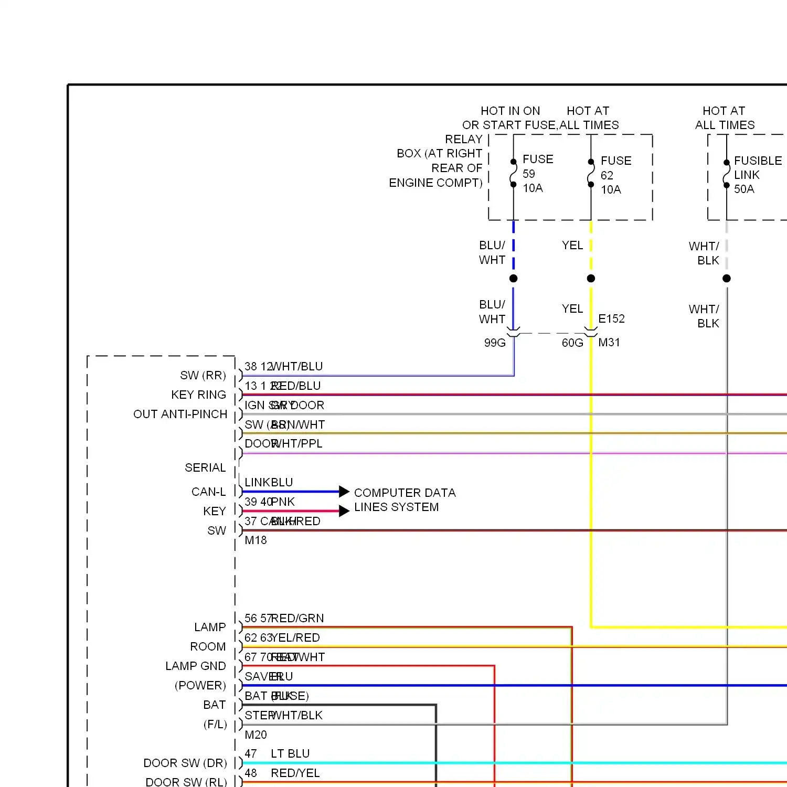Click the DOOR SW (RL) label
Viewport: 787px width, 787px height.
[x=186, y=782]
